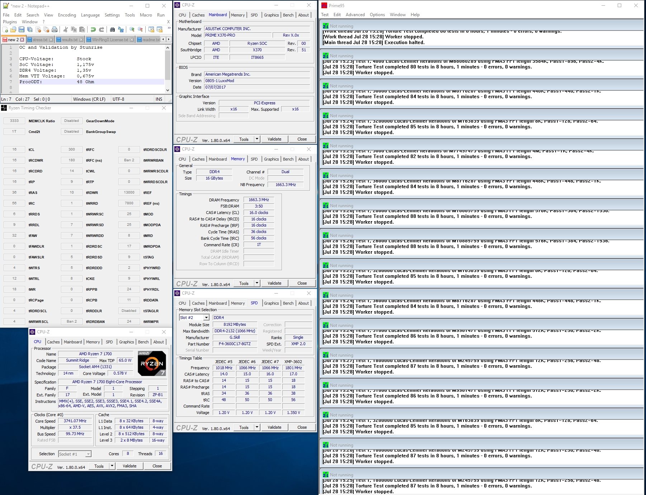This screenshot has height=495, width=646.
Task: Open the Encoding menu in Notepad++
Action: [67, 15]
